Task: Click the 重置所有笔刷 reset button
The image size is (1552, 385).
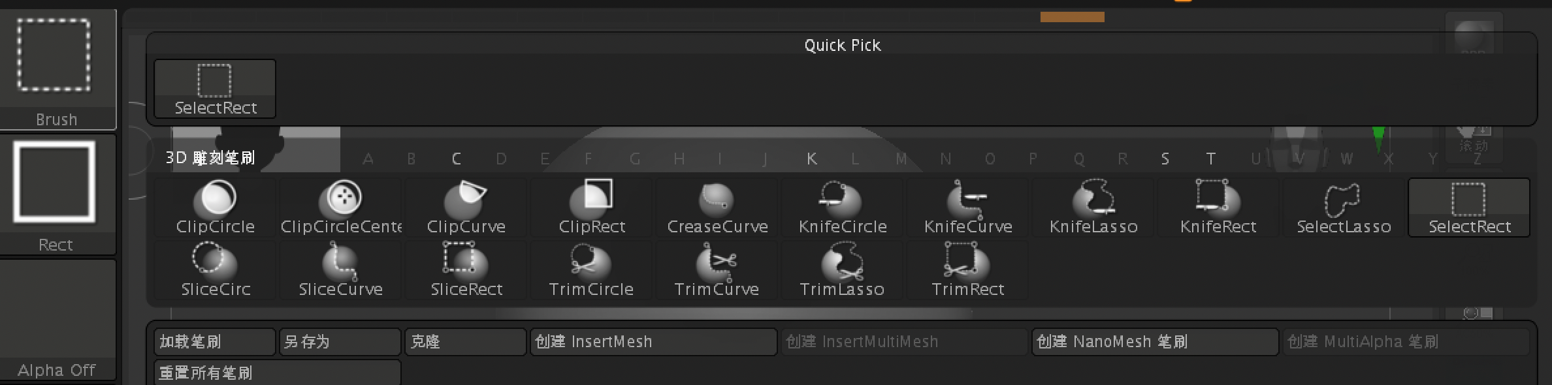Action: [x=278, y=373]
